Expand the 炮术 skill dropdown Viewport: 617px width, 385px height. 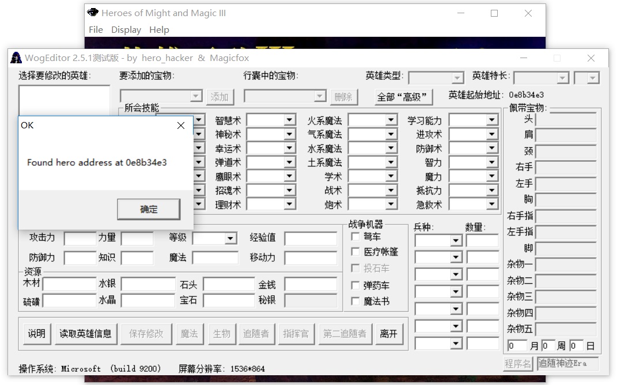pos(391,204)
